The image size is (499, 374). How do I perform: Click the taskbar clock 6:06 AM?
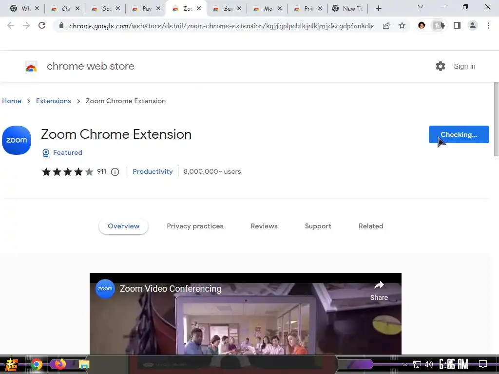click(454, 364)
